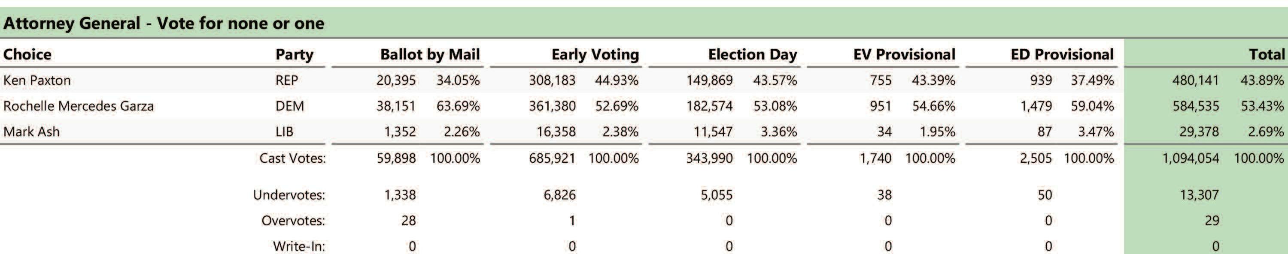Select the 1,094,054 total cast votes
Viewport: 1288px width, 254px height.
[x=1191, y=158]
